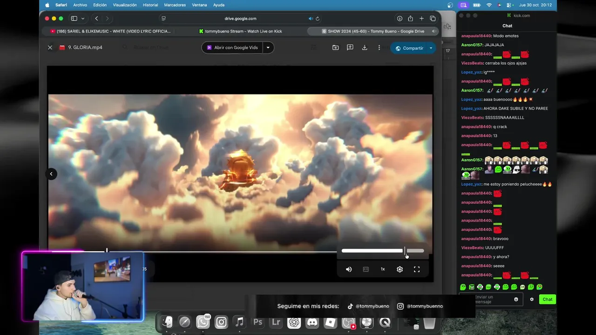This screenshot has height=335, width=596.
Task: Open the Safari share icon
Action: [410, 19]
